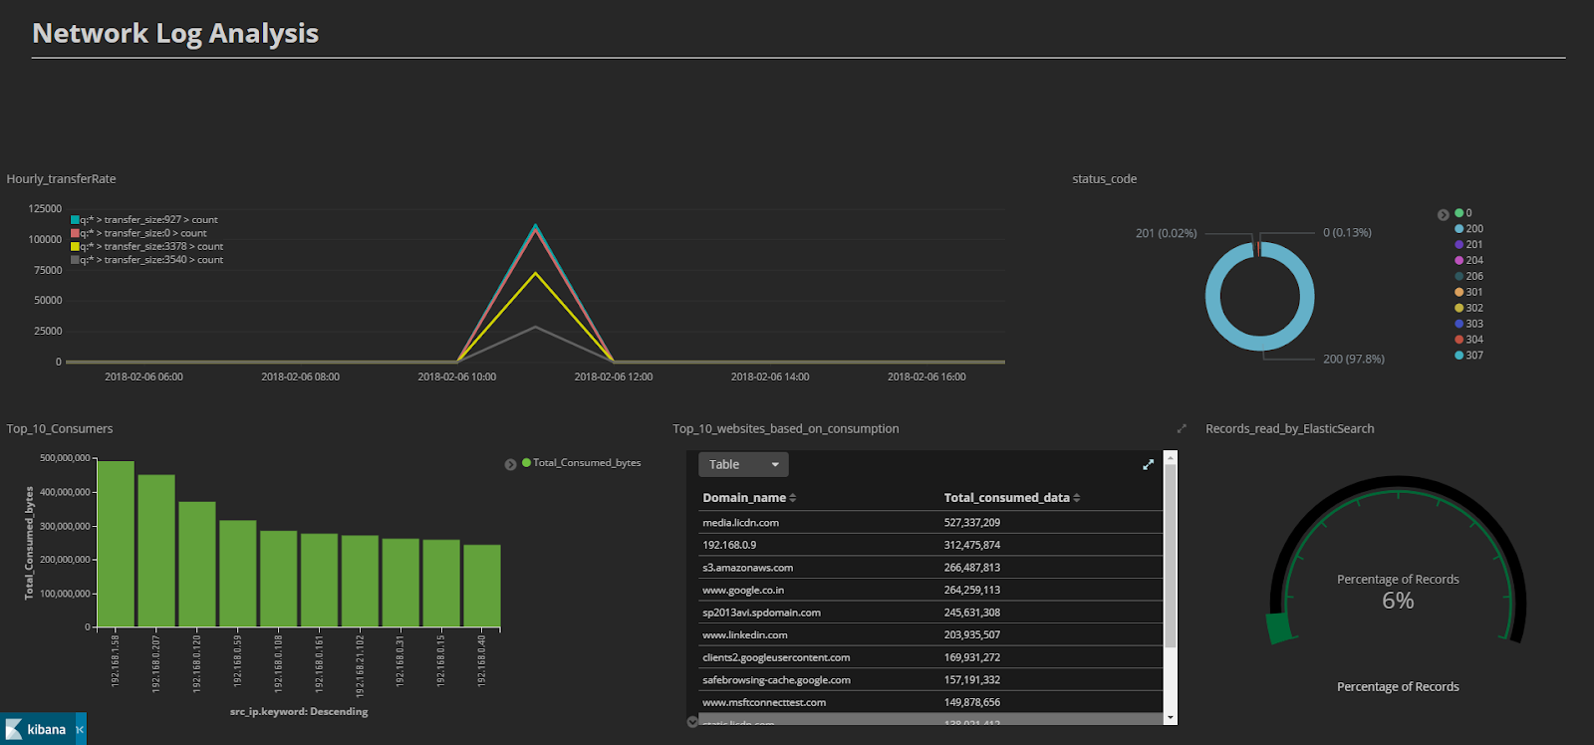Click the table scrollbar up arrow
This screenshot has width=1594, height=745.
1171,457
